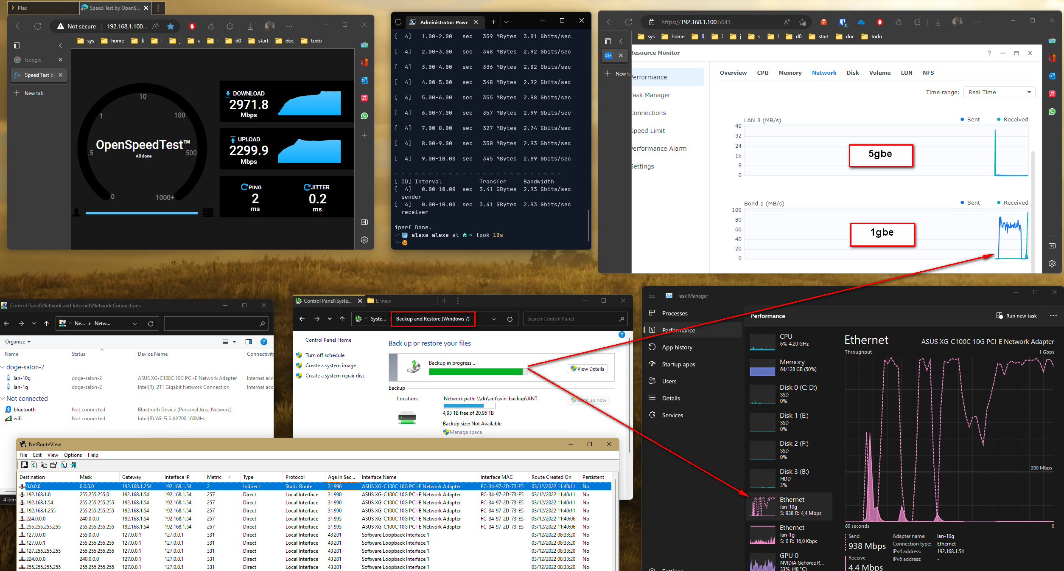Image resolution: width=1064 pixels, height=571 pixels.
Task: Click the Refresh icon in NetRouteView toolbar
Action: 34,465
